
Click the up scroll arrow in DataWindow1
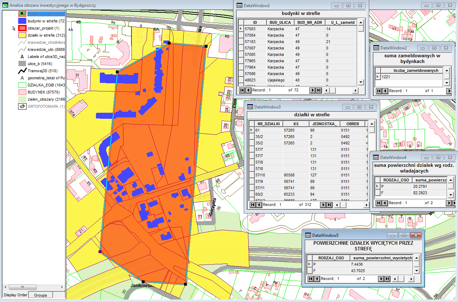coord(361,22)
